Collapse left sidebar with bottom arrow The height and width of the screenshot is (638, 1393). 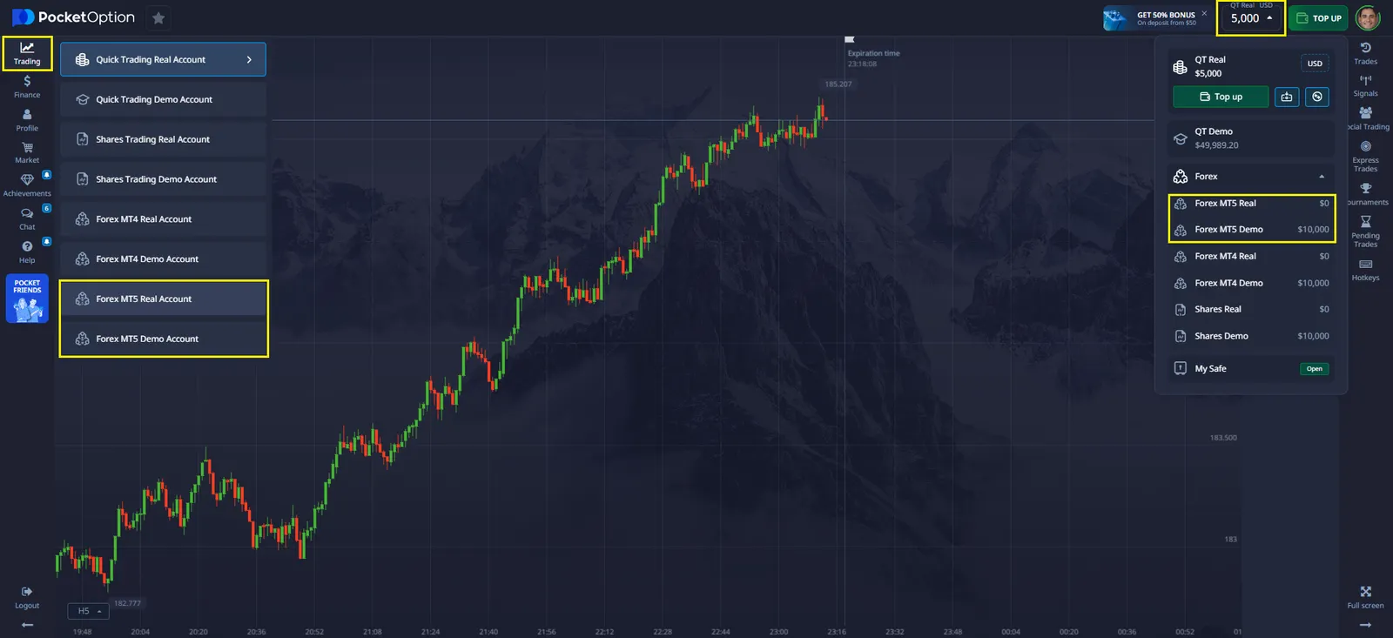27,625
